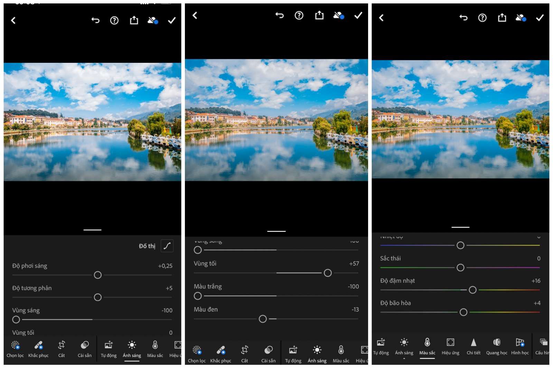The height and width of the screenshot is (368, 553).
Task: Select Khắc phục tool in middle panel
Action: [221, 354]
